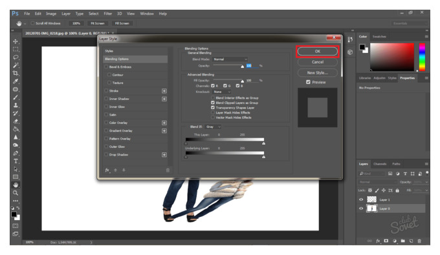
Task: Select the Eyedropper tool
Action: (16, 81)
